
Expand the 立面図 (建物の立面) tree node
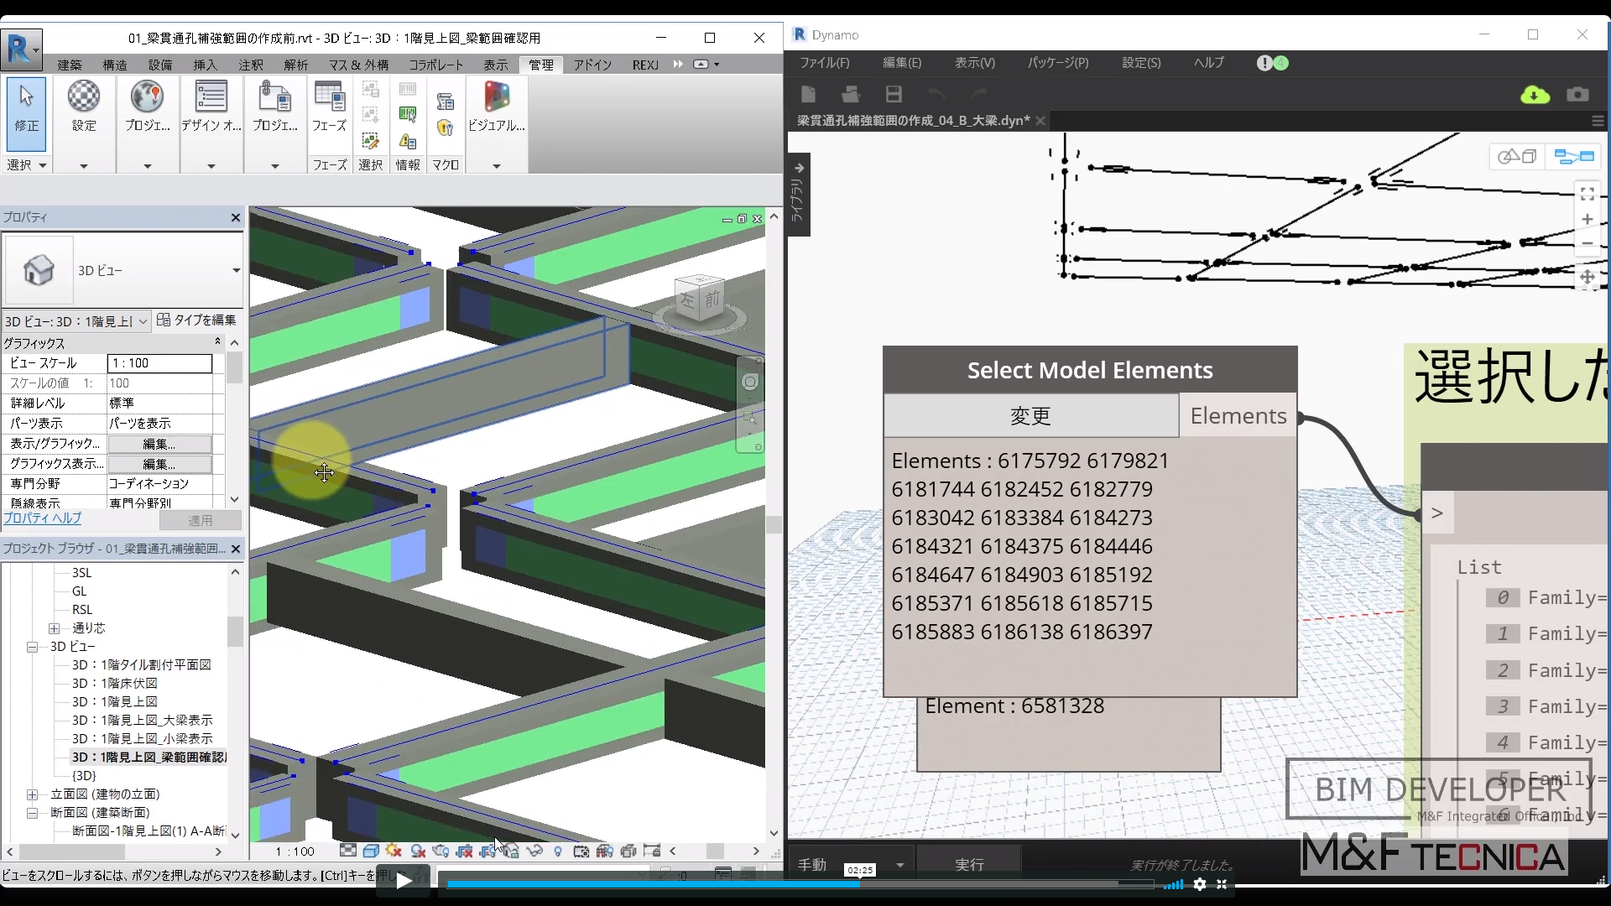pyautogui.click(x=32, y=794)
